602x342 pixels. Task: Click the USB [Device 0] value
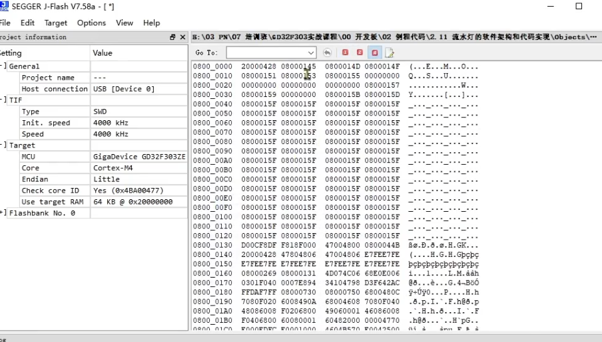(x=124, y=89)
